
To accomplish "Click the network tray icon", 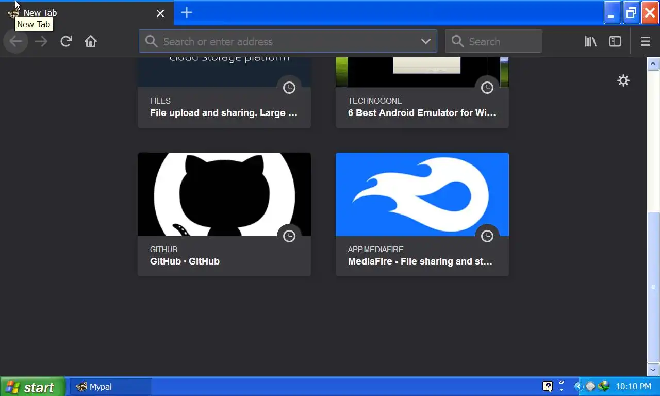I will (603, 386).
